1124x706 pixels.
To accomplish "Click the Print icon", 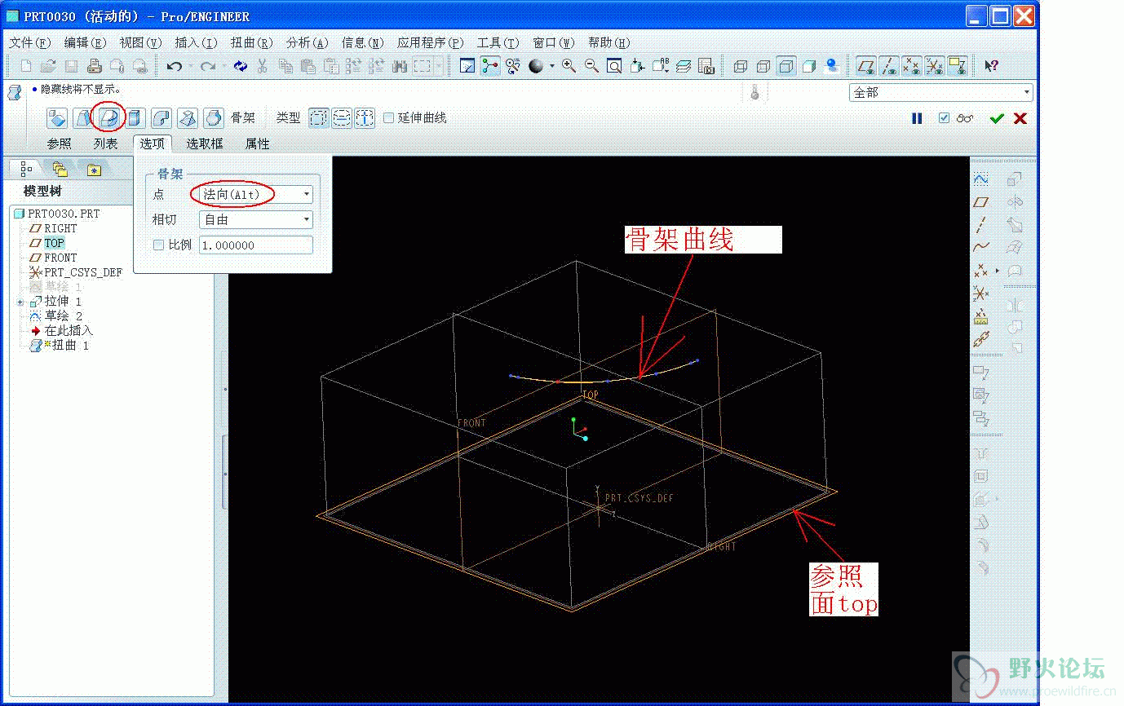I will 94,66.
